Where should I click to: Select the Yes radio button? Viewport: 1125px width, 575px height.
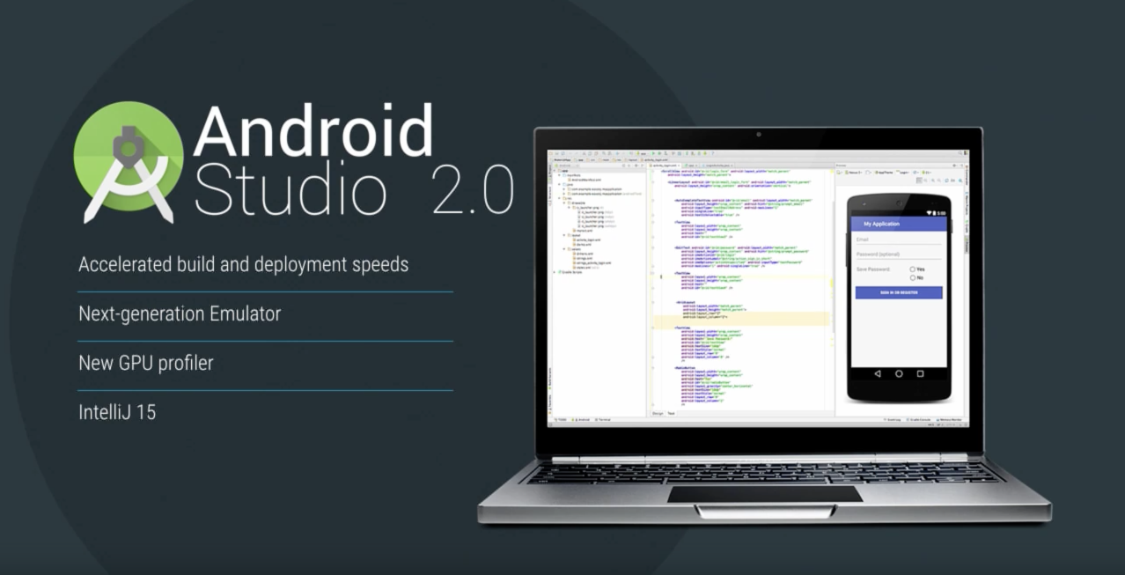pos(913,269)
